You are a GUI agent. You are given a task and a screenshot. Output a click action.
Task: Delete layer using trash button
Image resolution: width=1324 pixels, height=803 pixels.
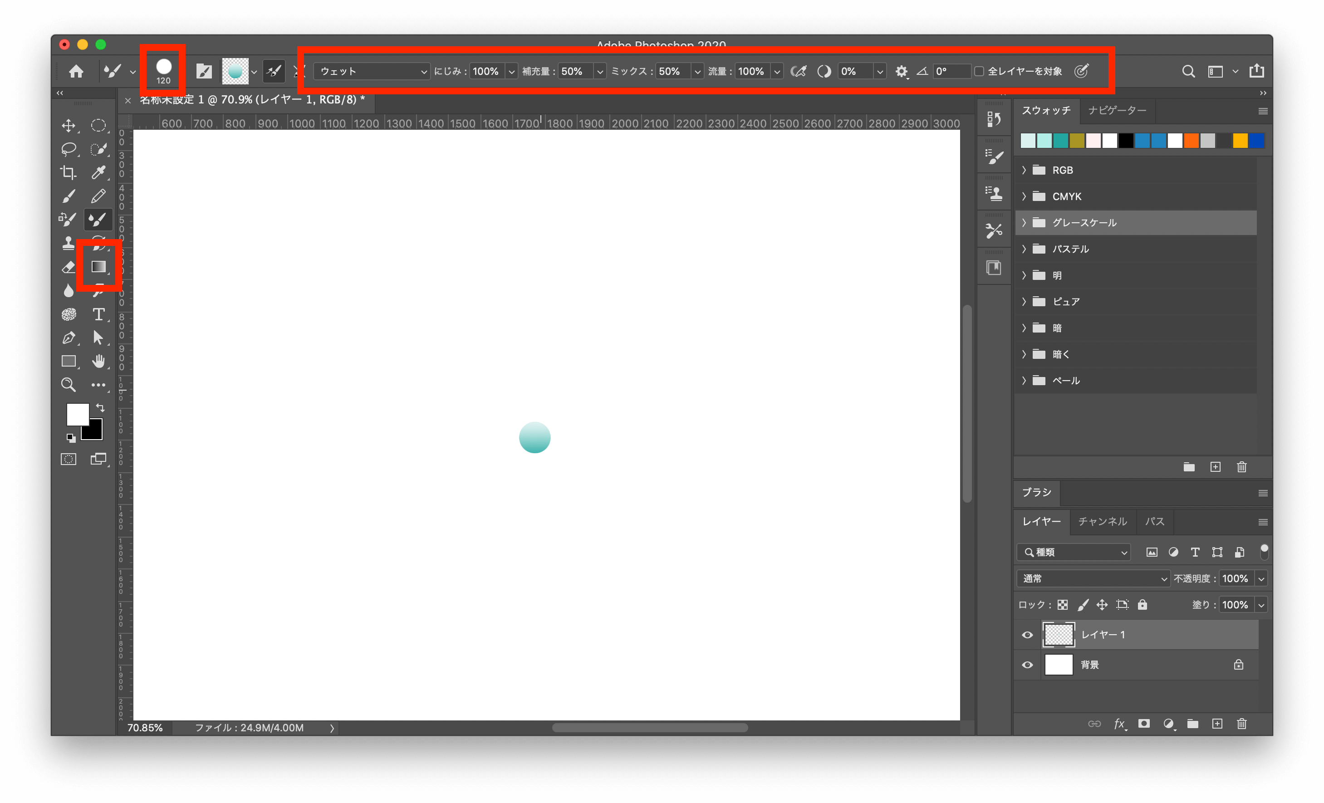(x=1242, y=724)
